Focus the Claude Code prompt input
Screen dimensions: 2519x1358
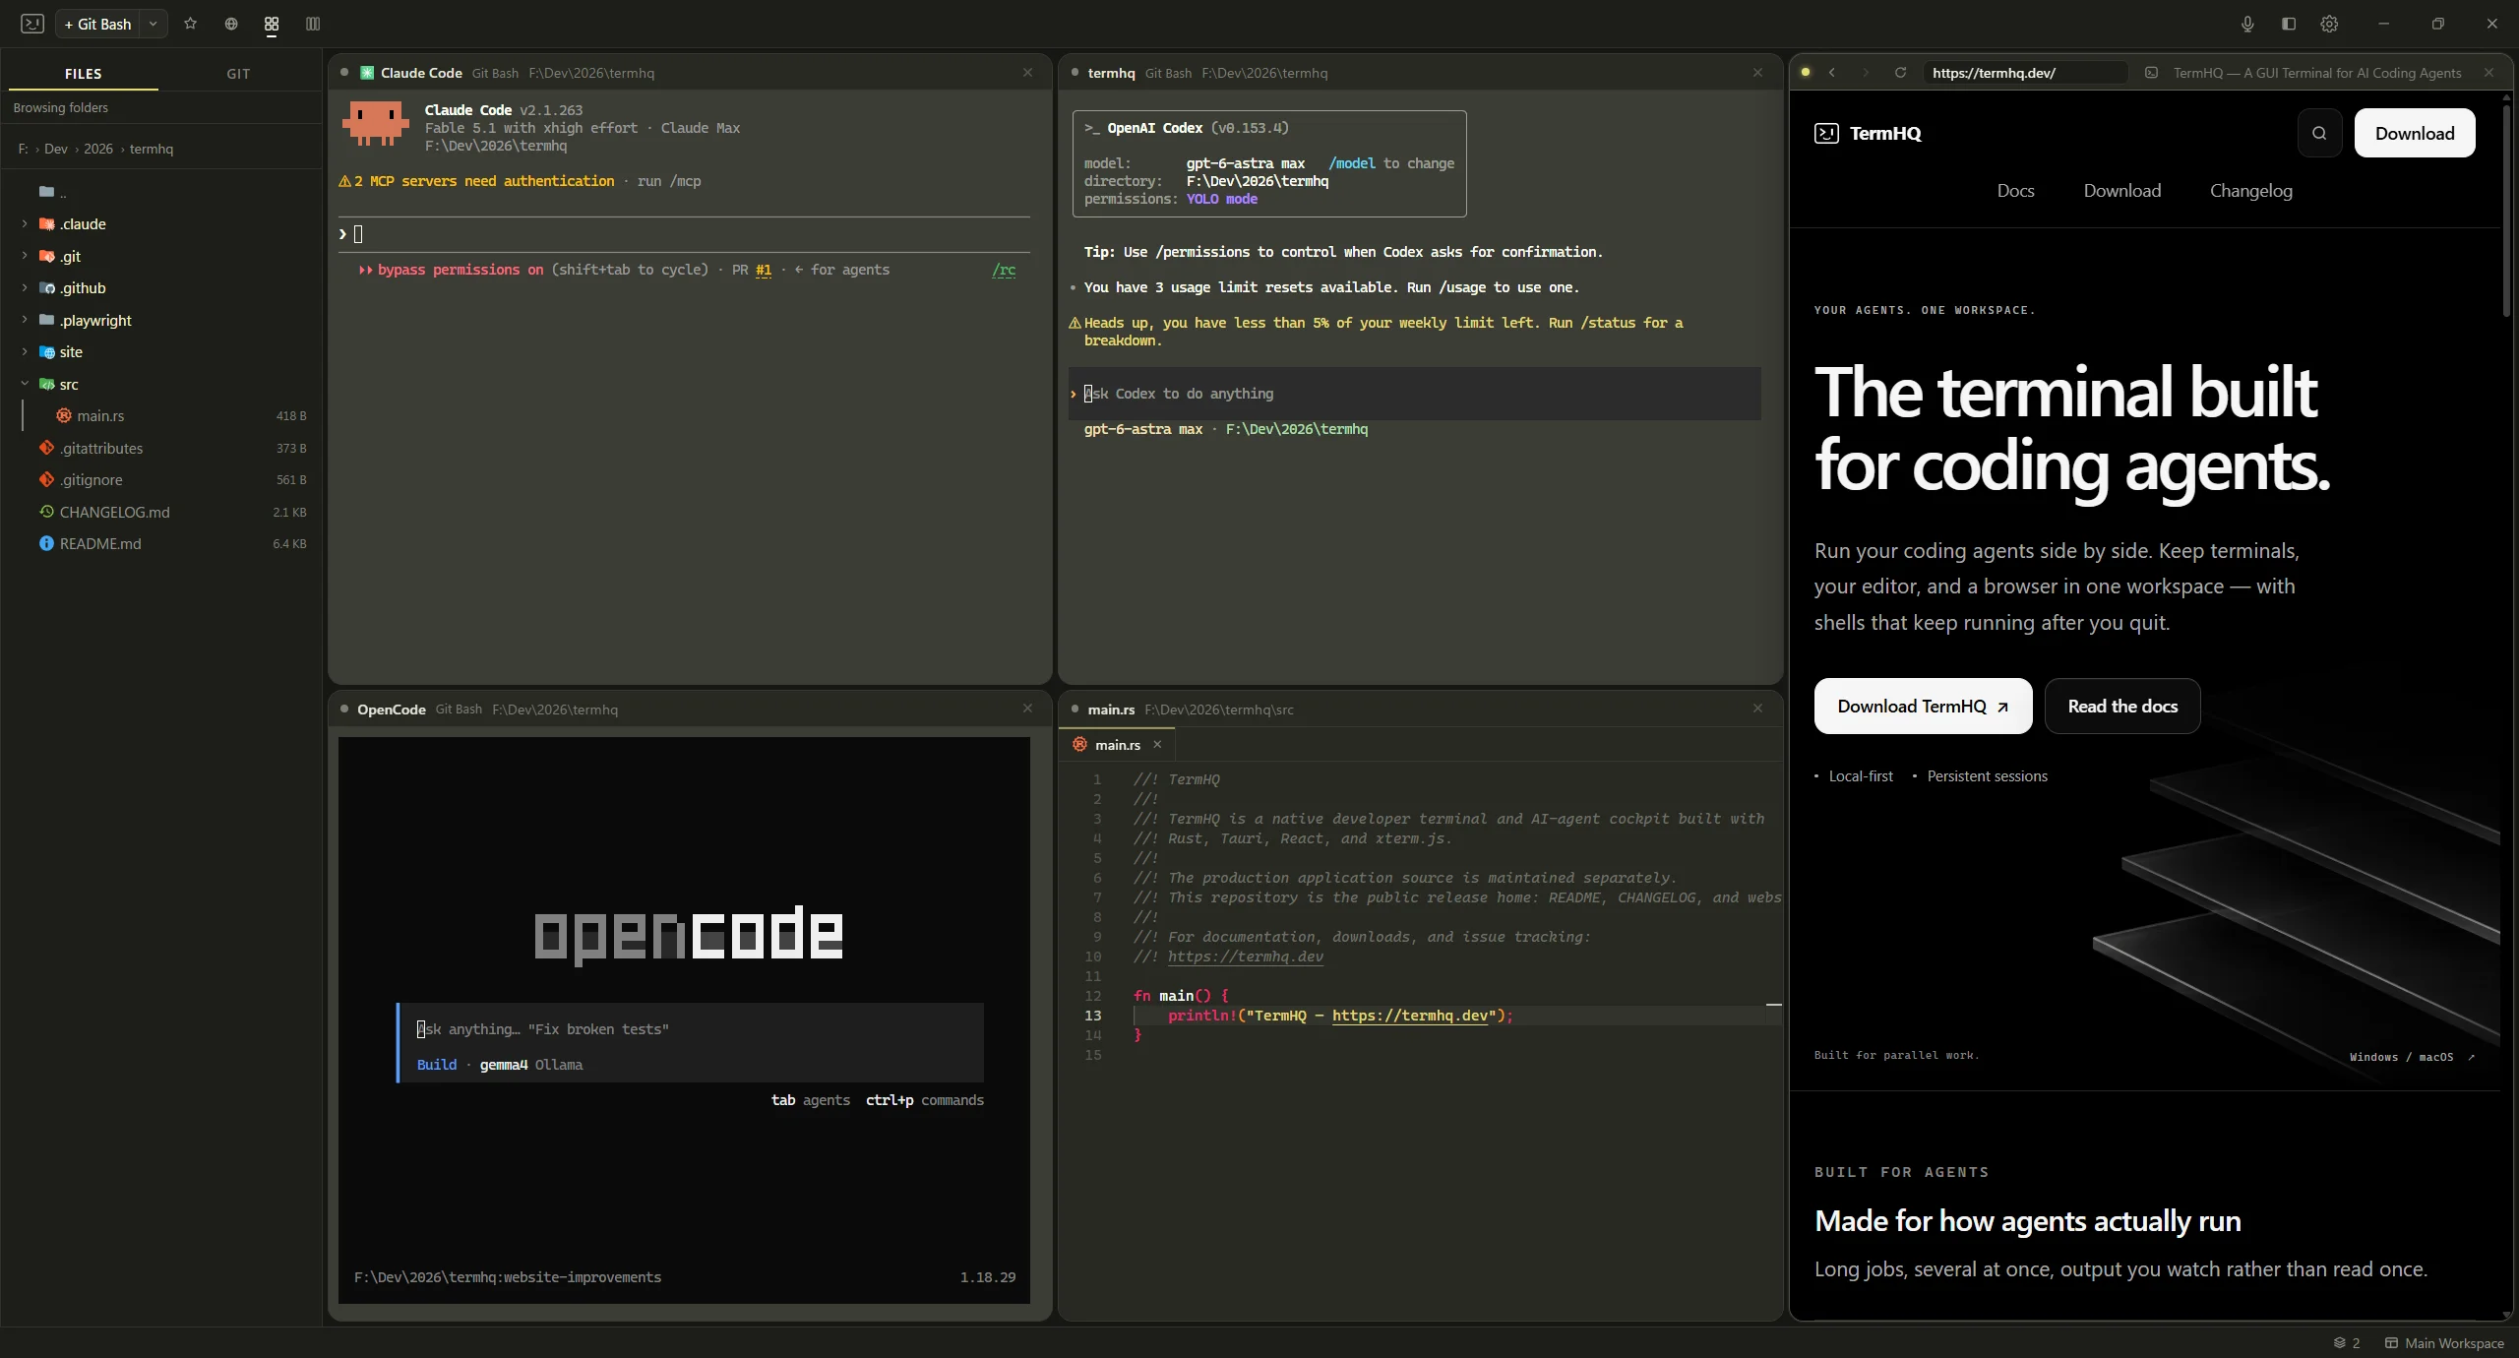pos(684,234)
